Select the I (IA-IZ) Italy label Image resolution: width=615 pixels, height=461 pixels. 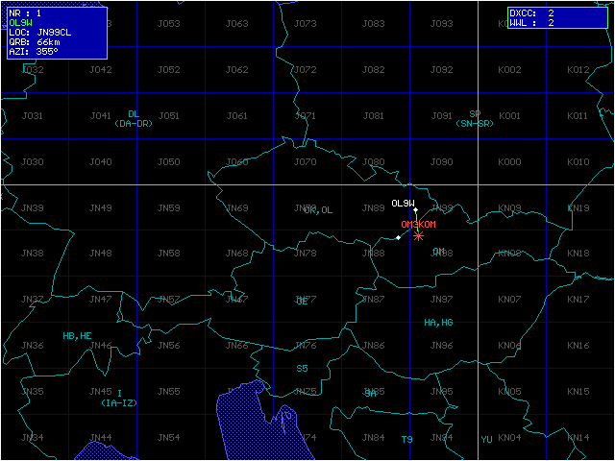point(120,399)
